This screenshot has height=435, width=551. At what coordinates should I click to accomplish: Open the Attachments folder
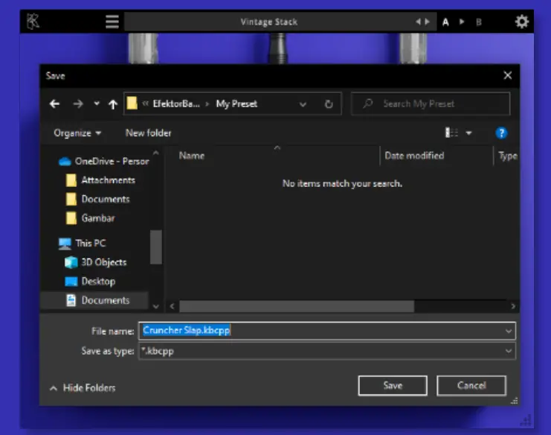tap(100, 180)
